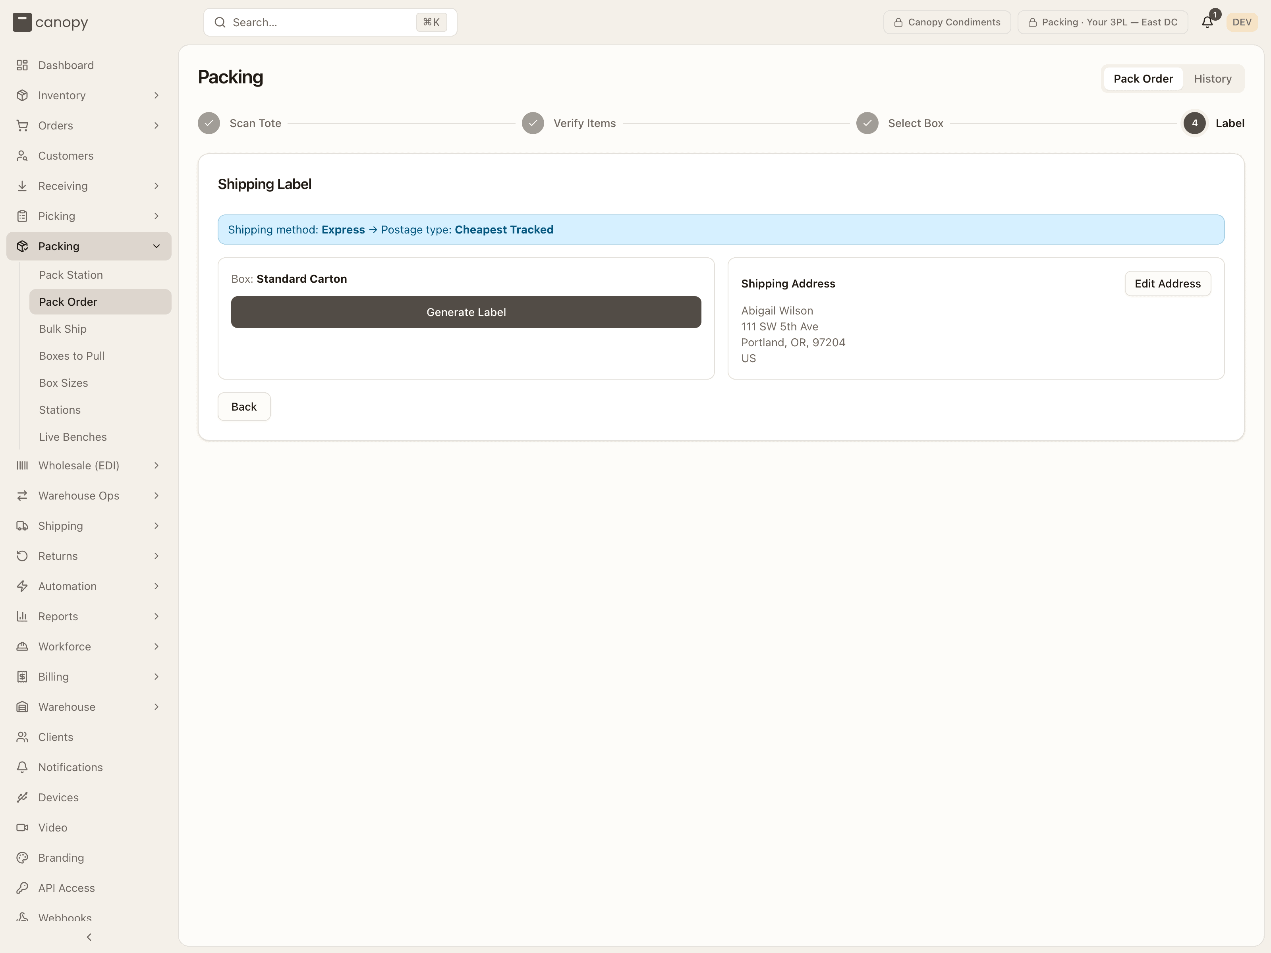Expand the Receiving chevron
Screen dimensions: 1271x953
(156, 186)
